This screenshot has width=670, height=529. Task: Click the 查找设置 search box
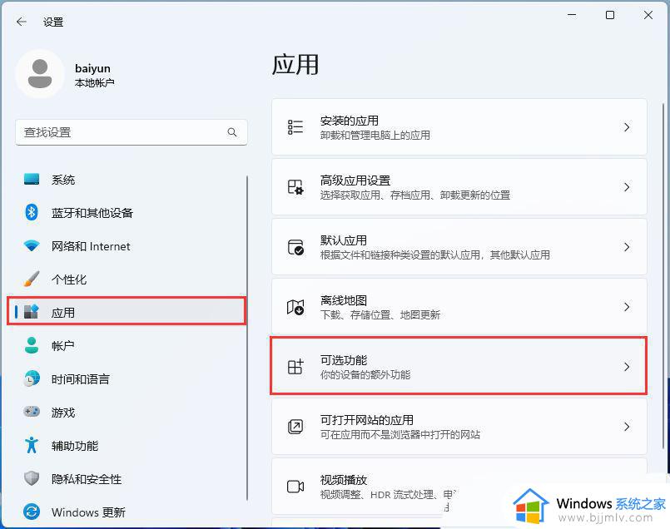[x=132, y=132]
